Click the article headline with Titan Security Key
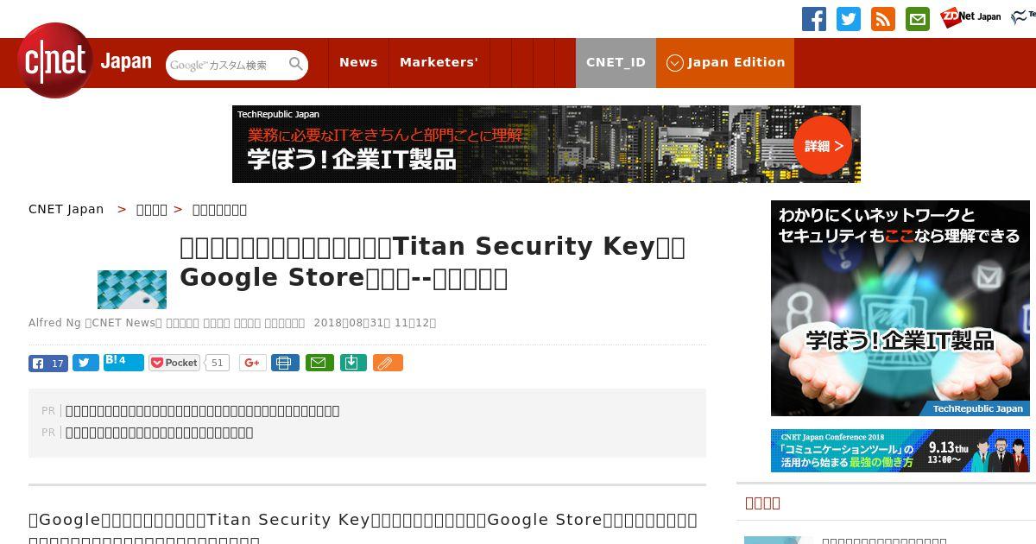Image resolution: width=1036 pixels, height=544 pixels. (x=433, y=262)
